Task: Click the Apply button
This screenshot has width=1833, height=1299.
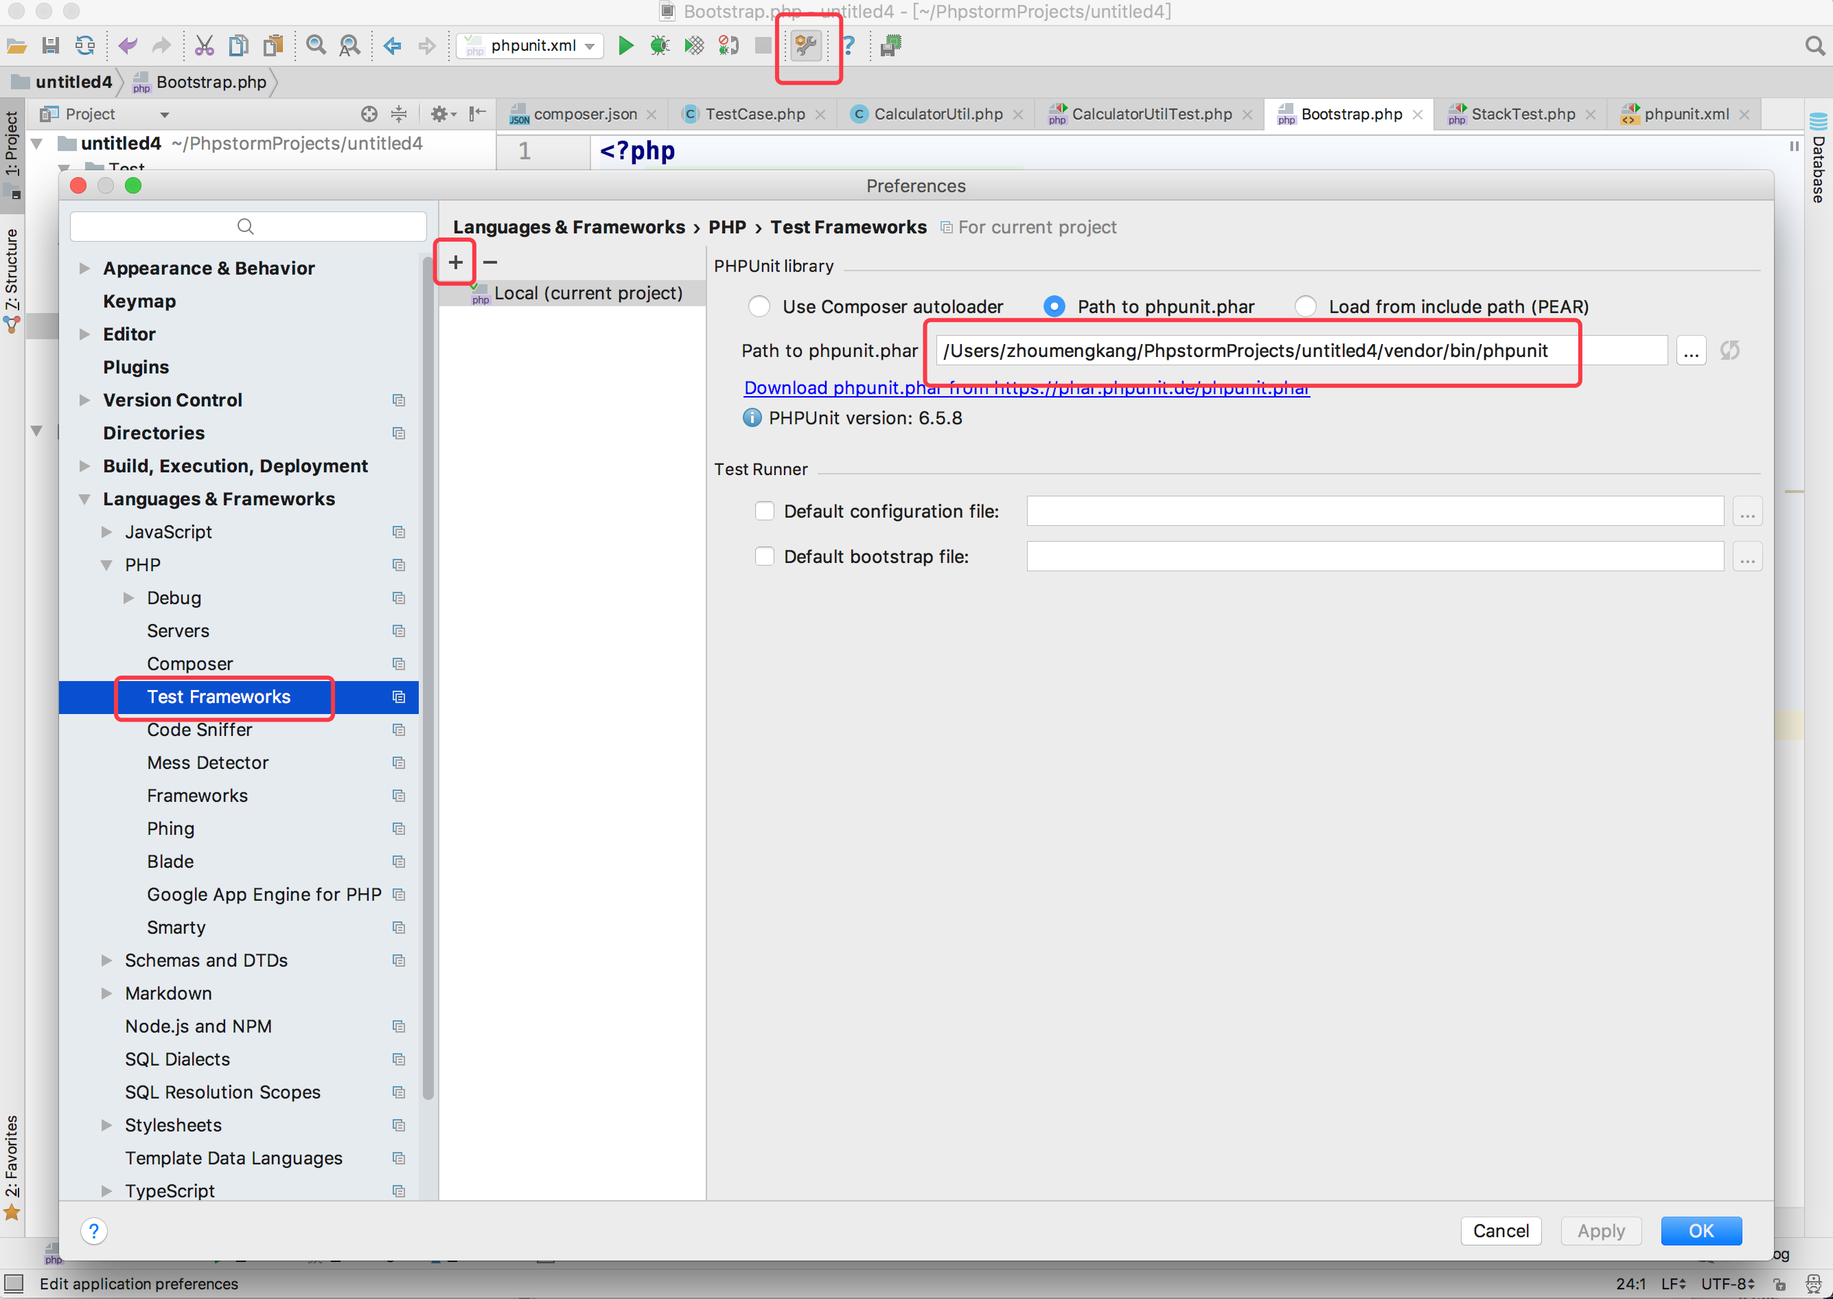Action: point(1600,1230)
